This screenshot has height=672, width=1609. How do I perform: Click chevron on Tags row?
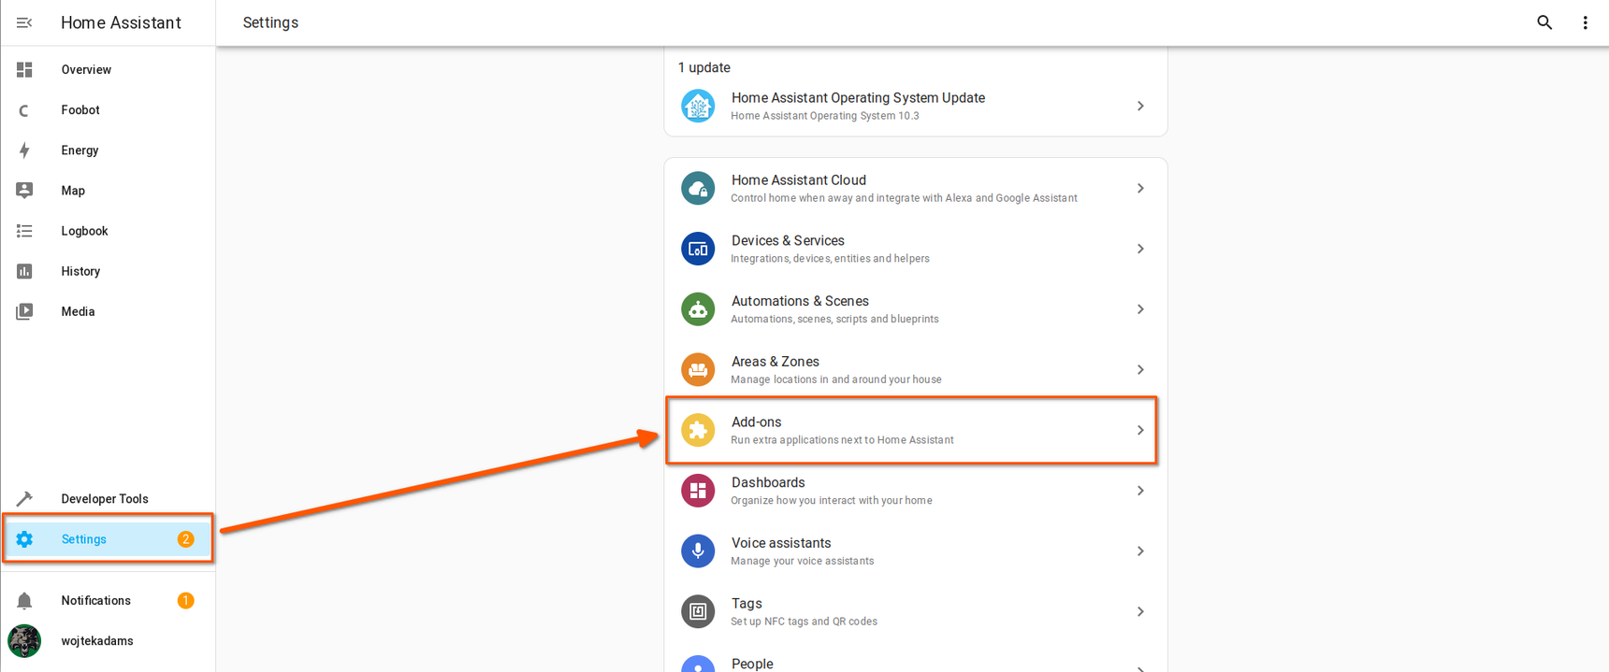pyautogui.click(x=1140, y=612)
